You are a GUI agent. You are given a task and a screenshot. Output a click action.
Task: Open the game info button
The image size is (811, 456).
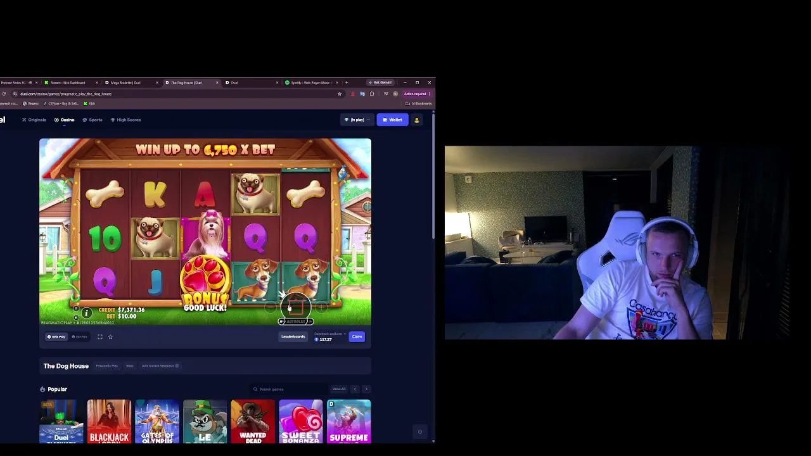coord(87,313)
